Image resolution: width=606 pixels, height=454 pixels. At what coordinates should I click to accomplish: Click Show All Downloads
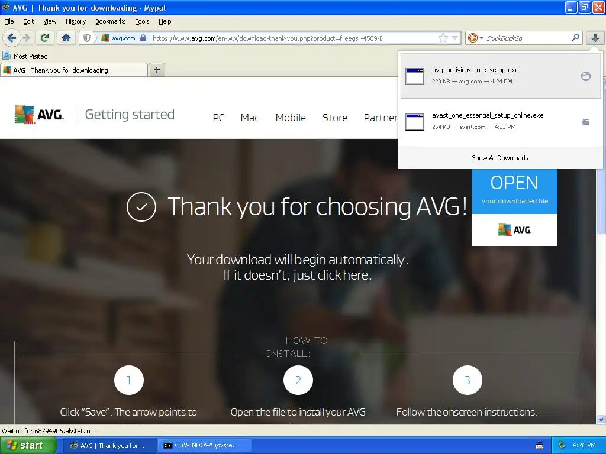coord(499,158)
